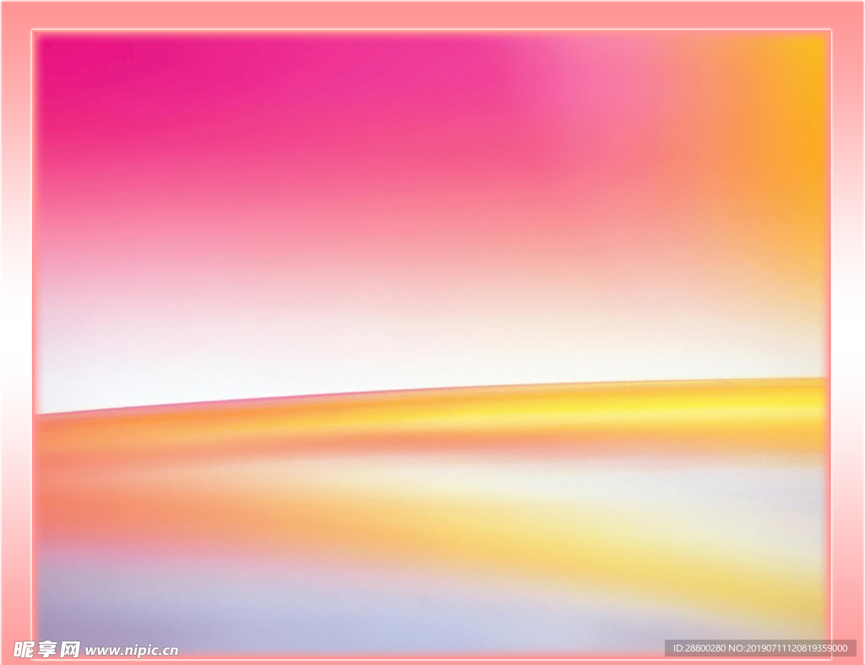
Task: Click the right side of the pink frame
Action: tap(848, 338)
